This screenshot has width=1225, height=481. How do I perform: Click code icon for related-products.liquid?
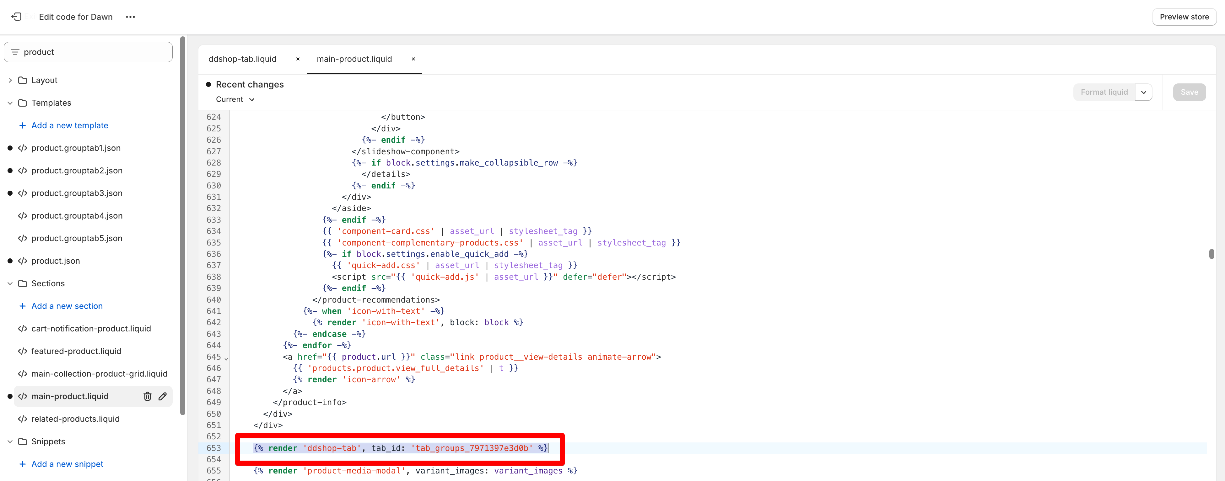click(x=22, y=419)
